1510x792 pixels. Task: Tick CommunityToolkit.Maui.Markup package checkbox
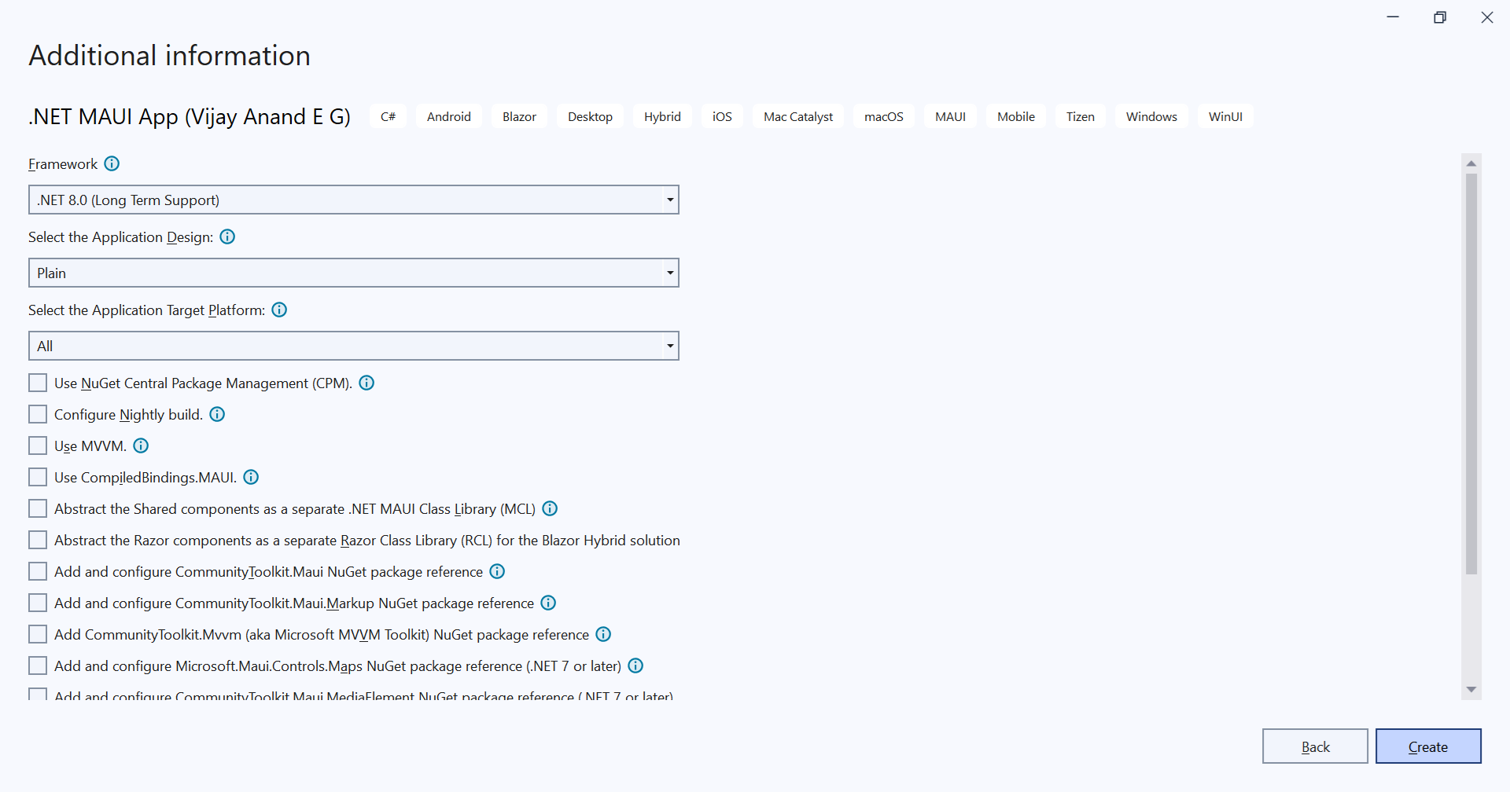click(38, 603)
